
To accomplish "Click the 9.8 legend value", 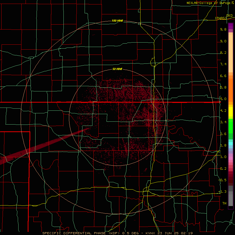I will [223, 29].
